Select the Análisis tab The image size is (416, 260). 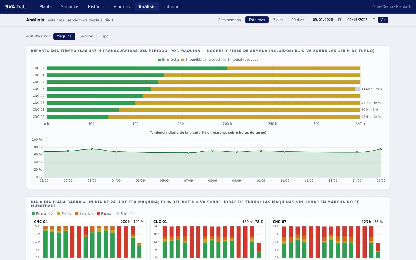click(x=147, y=7)
